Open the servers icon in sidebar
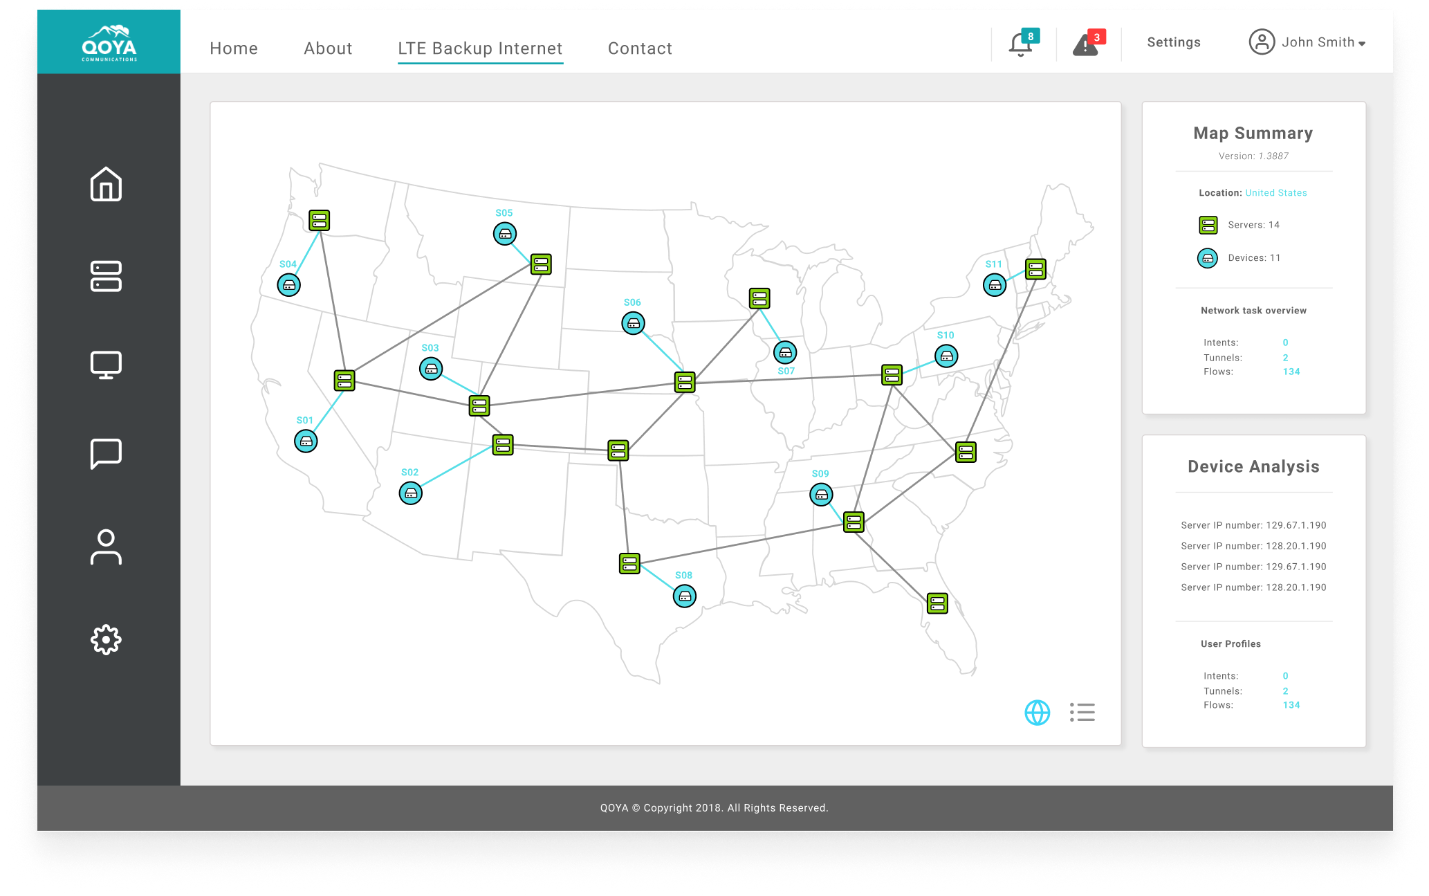 [106, 276]
